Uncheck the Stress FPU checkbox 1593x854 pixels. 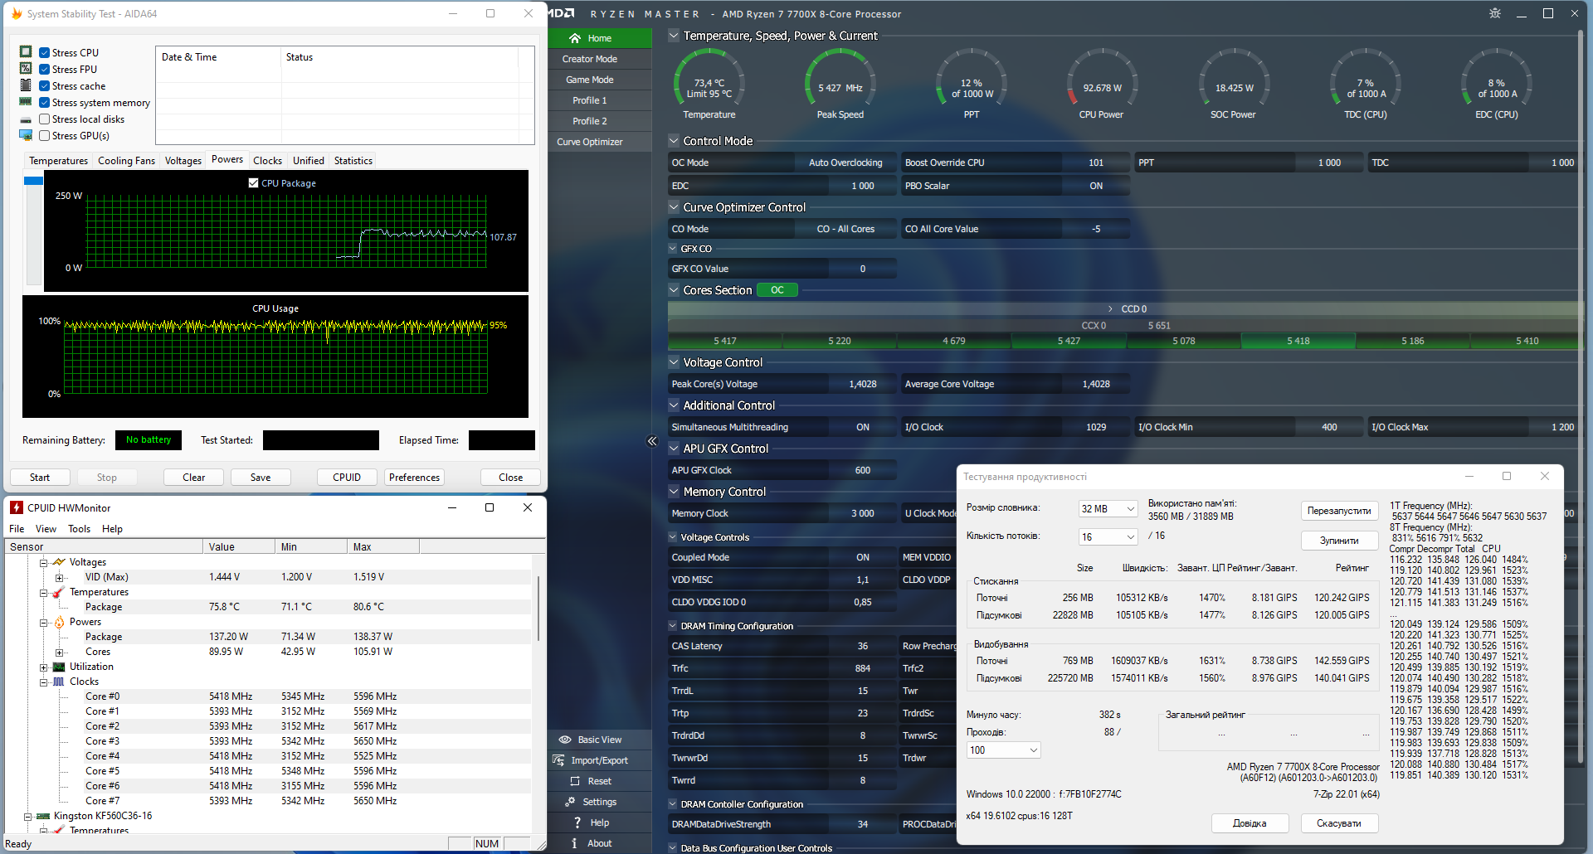(45, 69)
